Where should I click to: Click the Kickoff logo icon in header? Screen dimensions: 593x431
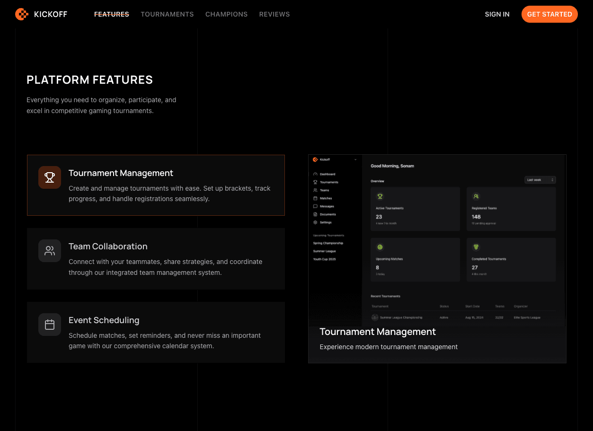click(22, 14)
